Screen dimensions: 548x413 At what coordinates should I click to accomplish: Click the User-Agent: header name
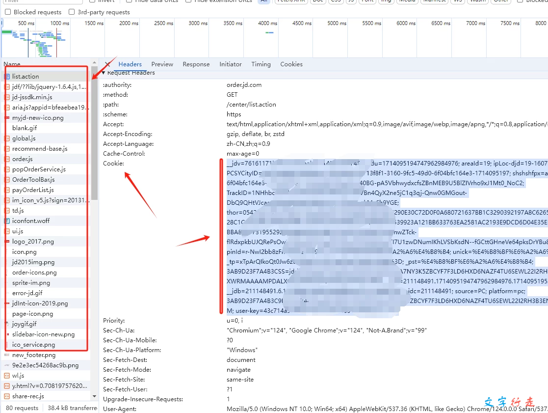pos(120,409)
